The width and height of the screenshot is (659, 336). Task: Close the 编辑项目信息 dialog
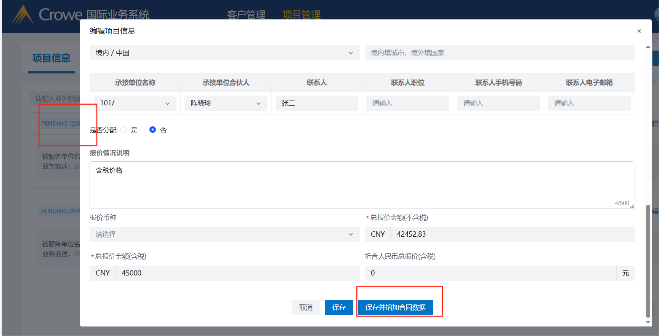coord(639,31)
